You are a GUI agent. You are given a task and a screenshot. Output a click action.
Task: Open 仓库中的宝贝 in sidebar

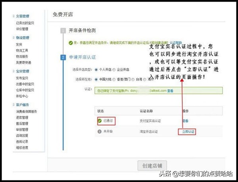point(25,90)
